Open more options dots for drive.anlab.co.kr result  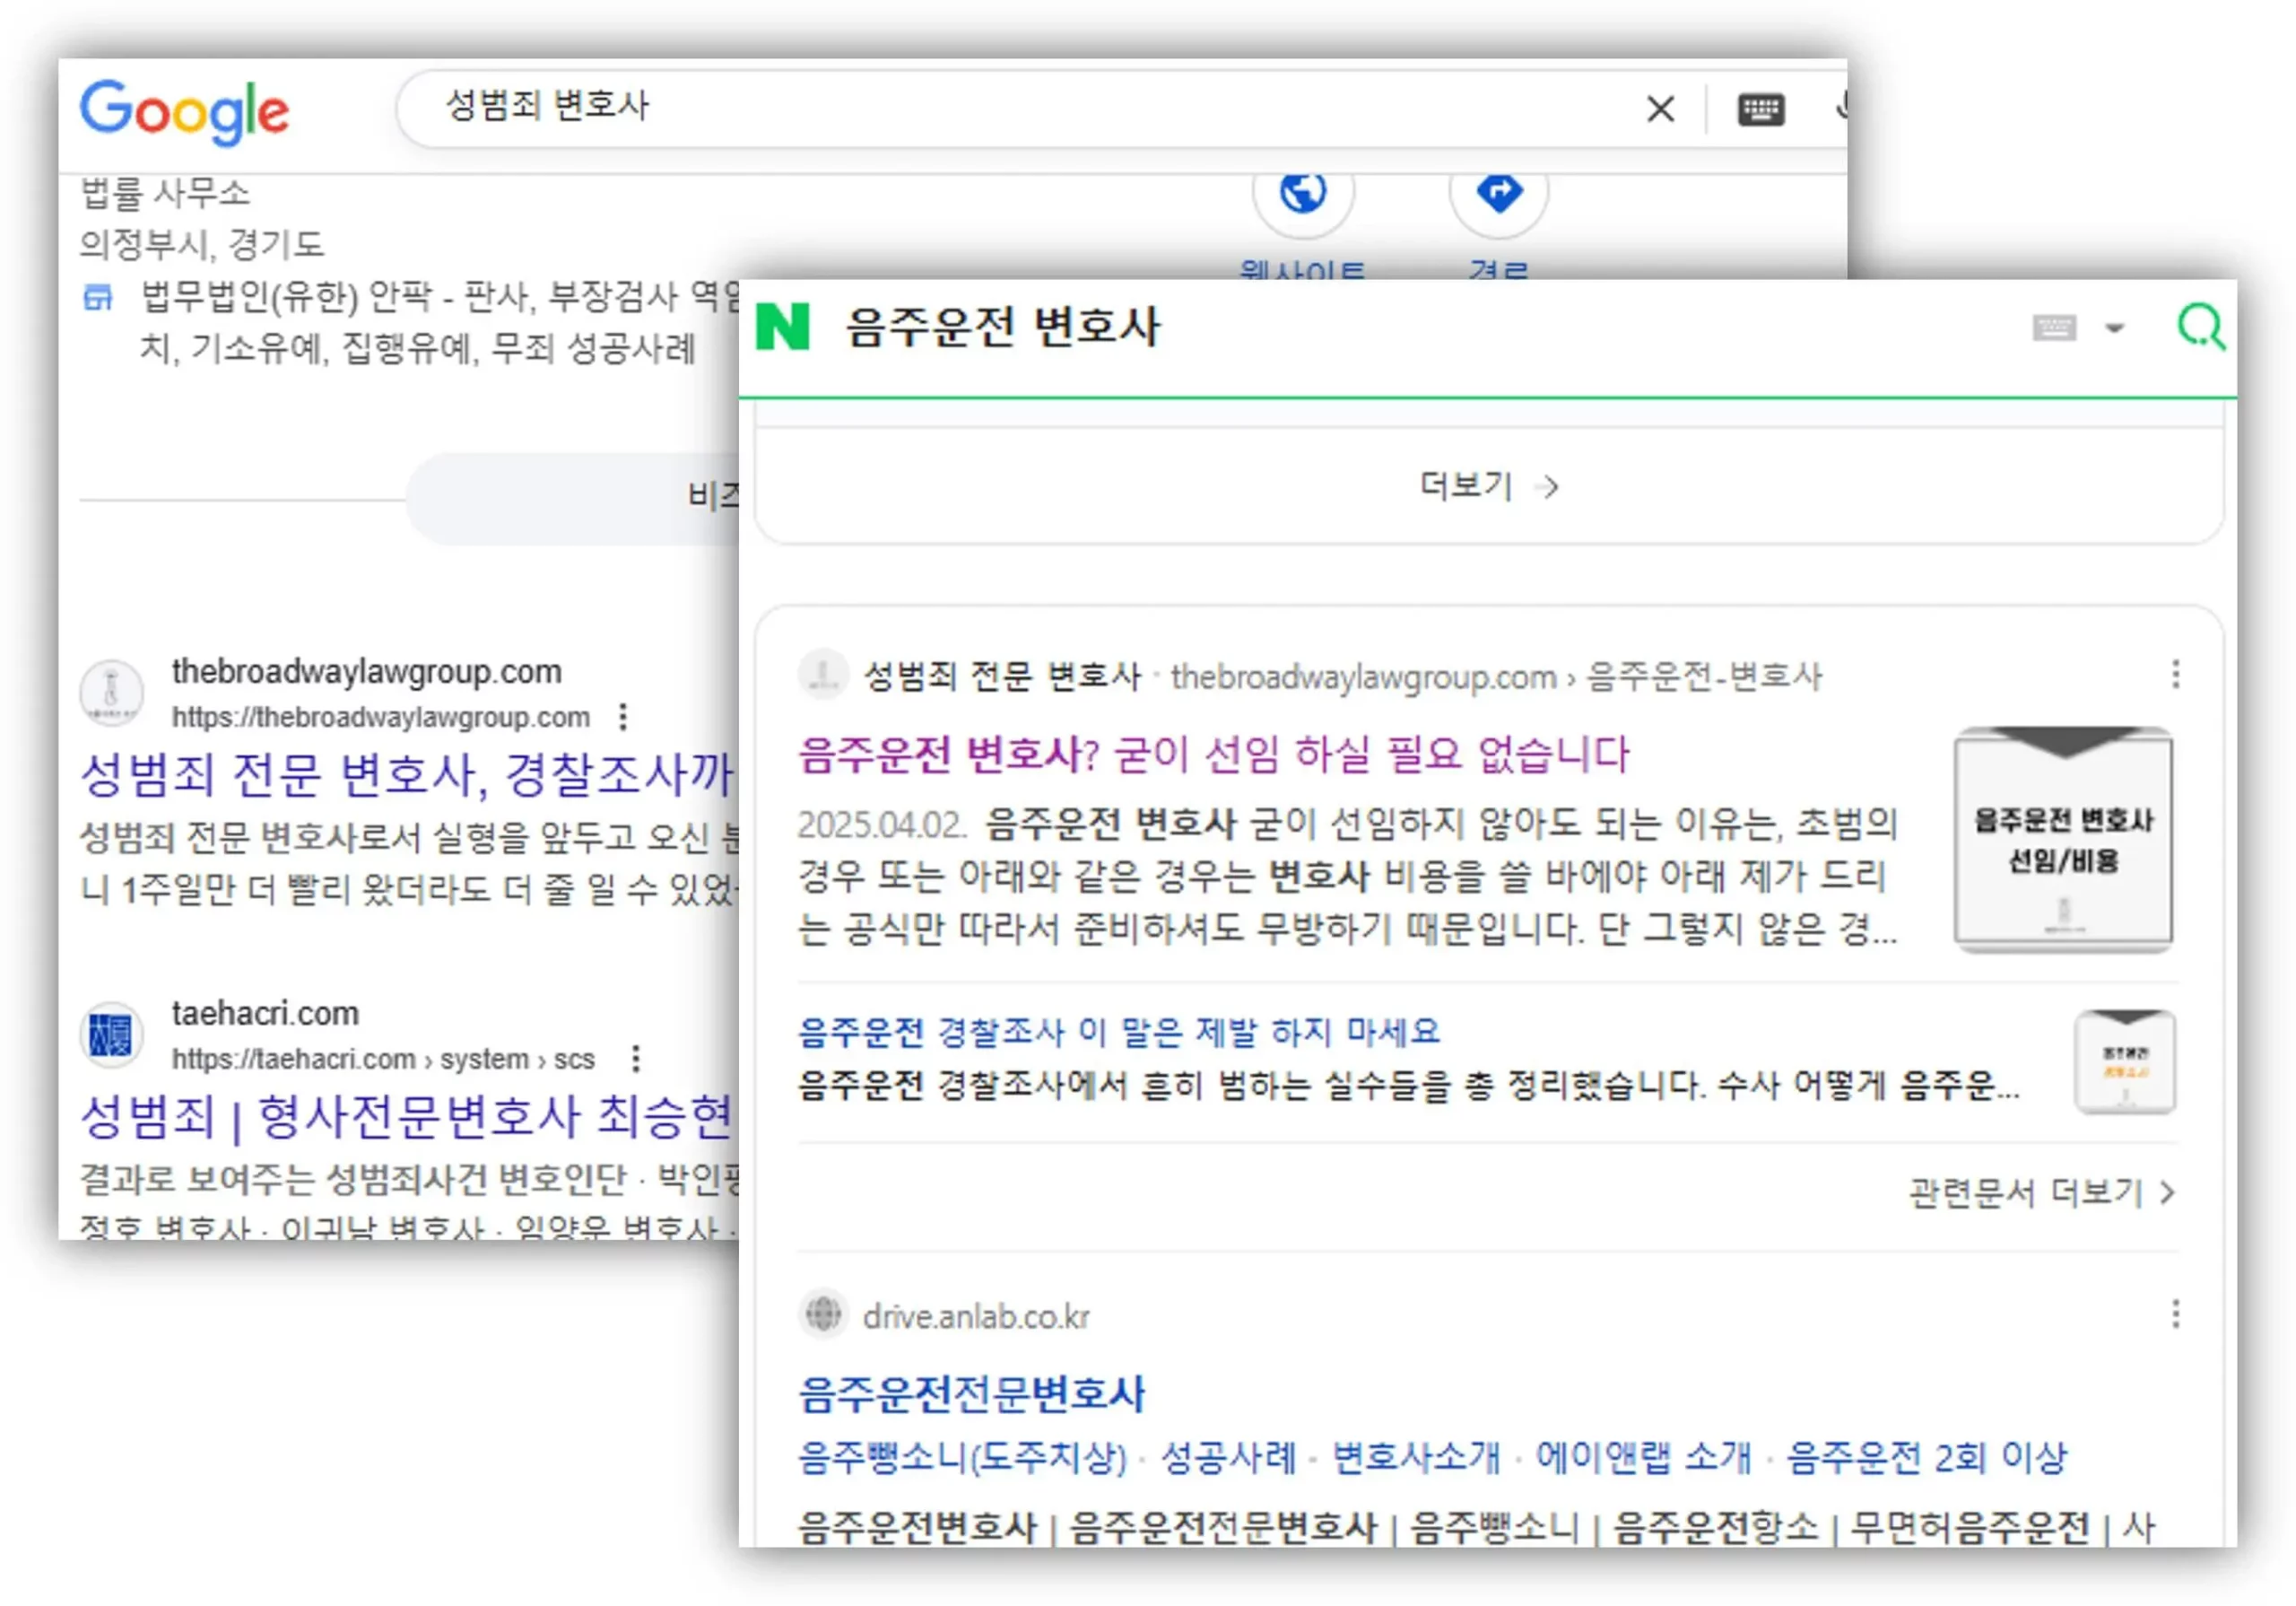(x=2176, y=1314)
